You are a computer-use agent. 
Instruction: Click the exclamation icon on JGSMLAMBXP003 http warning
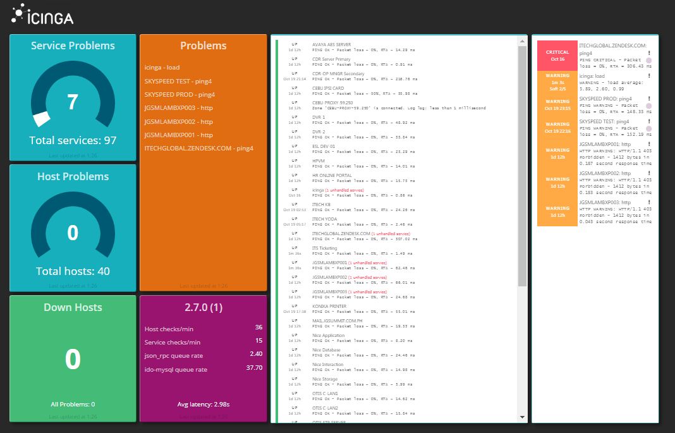point(648,202)
